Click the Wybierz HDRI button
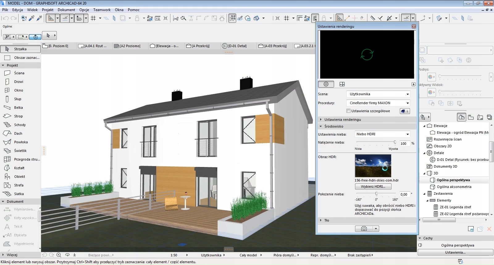The image size is (494, 265). click(373, 186)
